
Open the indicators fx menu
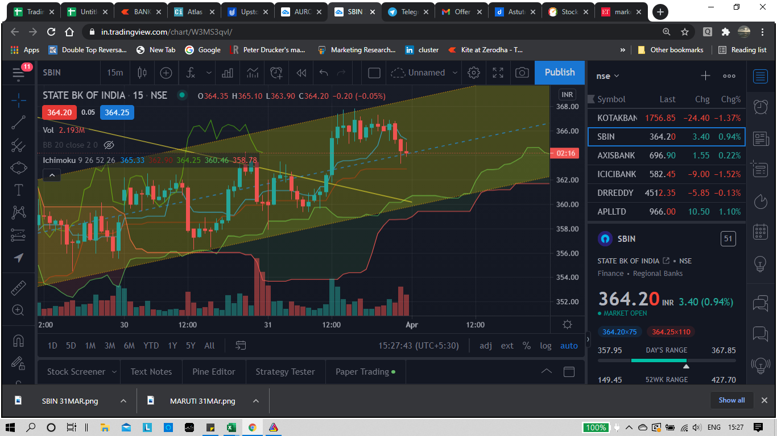pyautogui.click(x=190, y=73)
